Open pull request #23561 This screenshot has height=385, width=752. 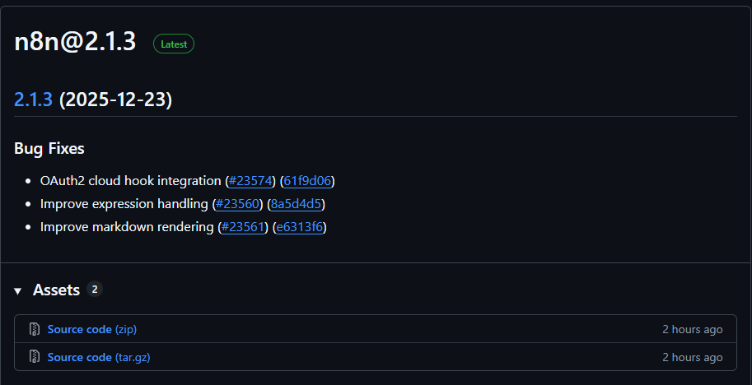pos(243,226)
